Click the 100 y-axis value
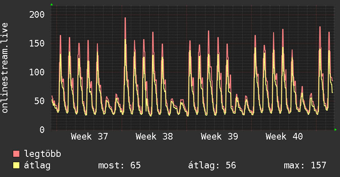The height and width of the screenshot is (177, 340). [37, 72]
